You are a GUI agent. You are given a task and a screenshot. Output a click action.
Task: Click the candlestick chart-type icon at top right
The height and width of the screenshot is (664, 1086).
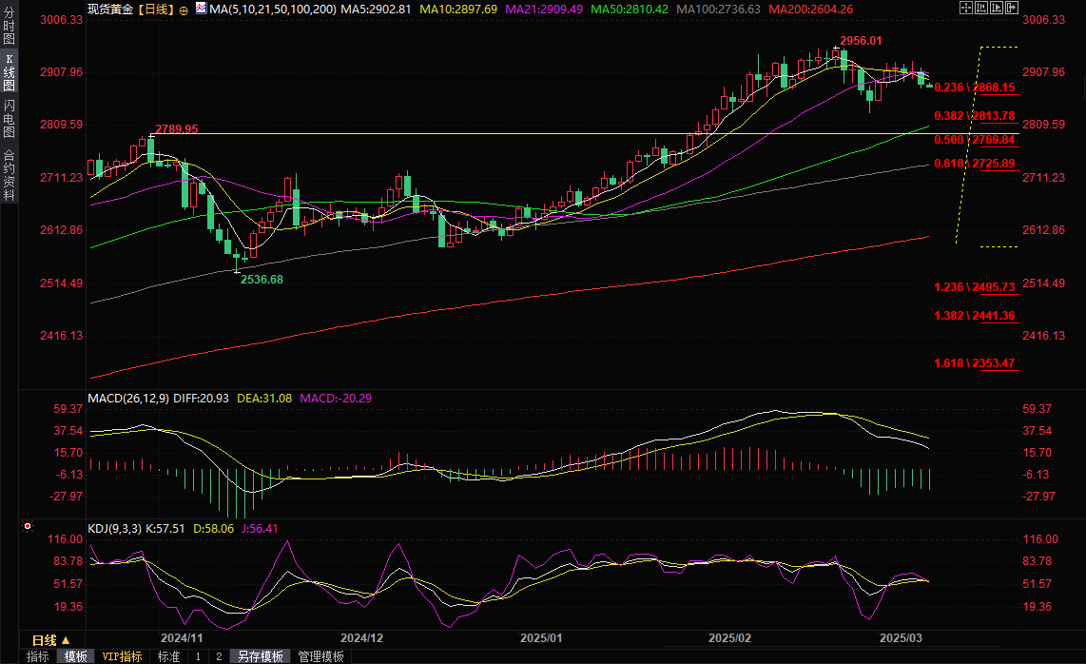981,8
